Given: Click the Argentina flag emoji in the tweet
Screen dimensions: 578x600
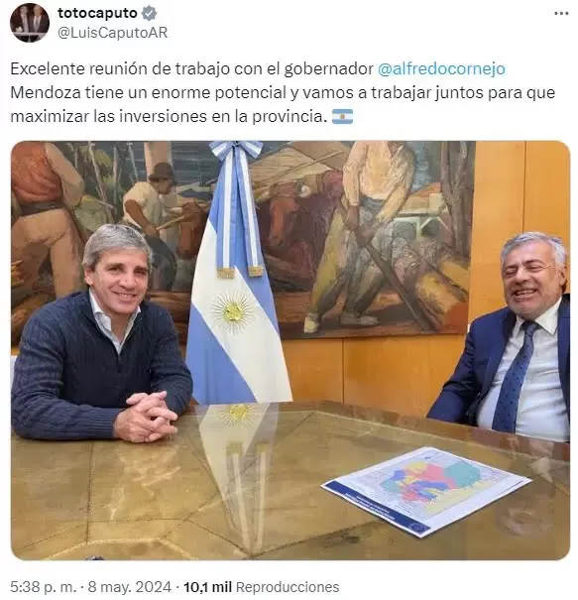Looking at the screenshot, I should [x=342, y=117].
